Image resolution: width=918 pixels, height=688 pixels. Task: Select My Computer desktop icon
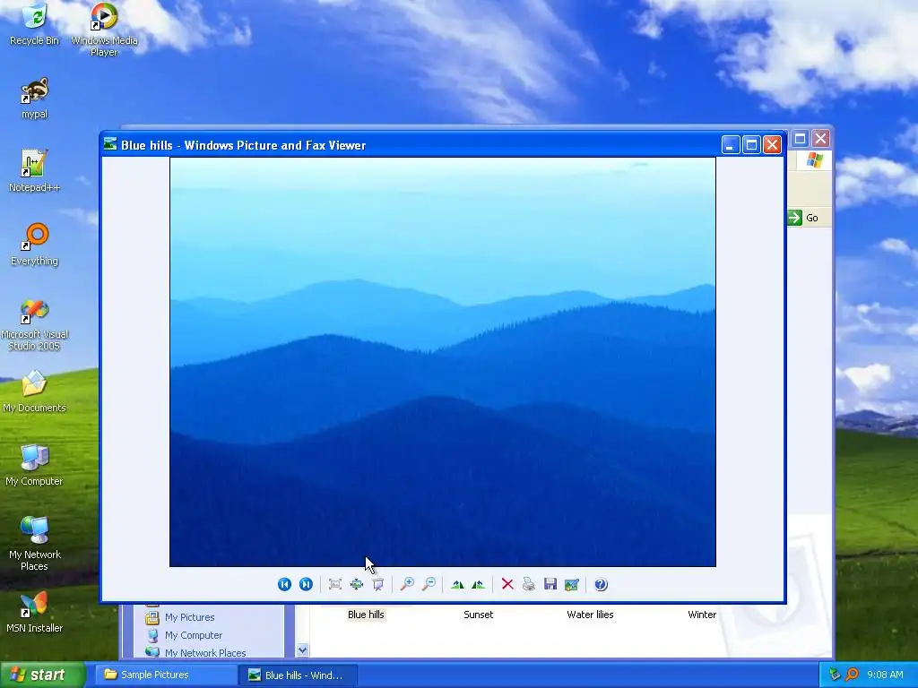coord(35,465)
